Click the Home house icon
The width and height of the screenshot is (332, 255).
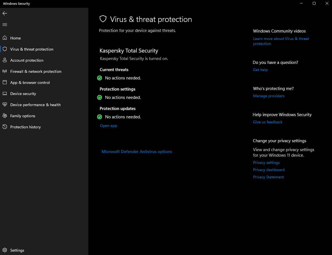point(5,38)
